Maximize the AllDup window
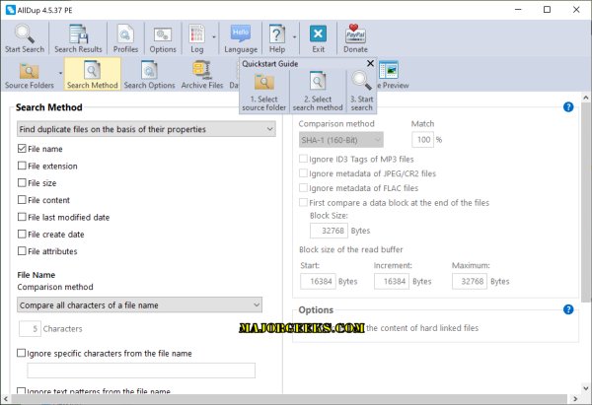592x405 pixels. [547, 10]
